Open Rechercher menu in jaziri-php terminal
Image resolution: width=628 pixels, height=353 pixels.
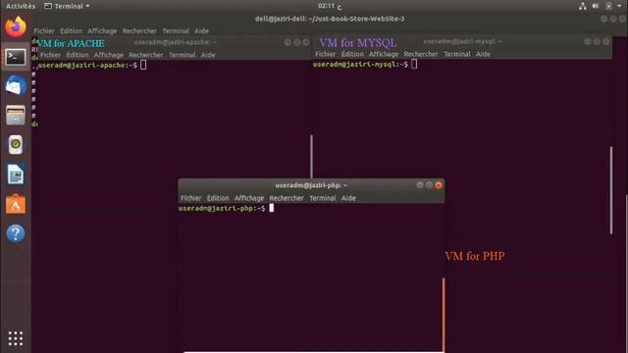click(287, 198)
